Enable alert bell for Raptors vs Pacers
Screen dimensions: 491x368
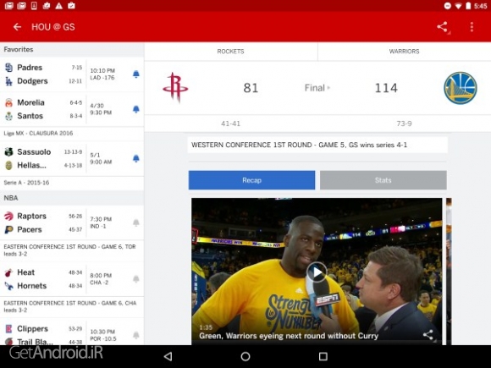[x=136, y=222]
